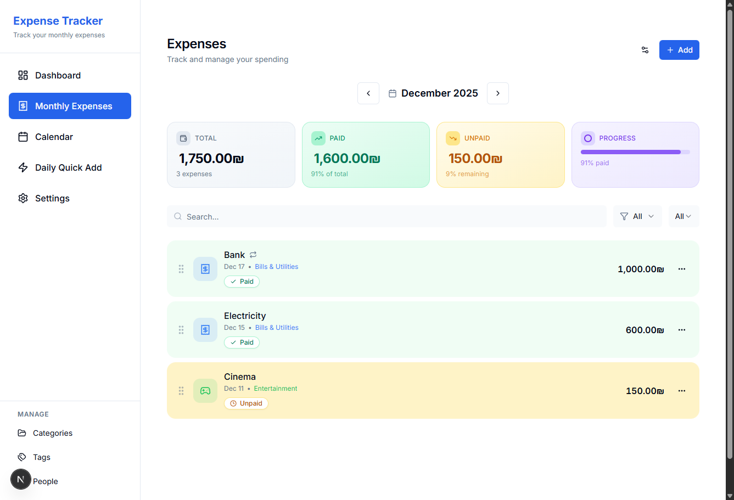
Task: Click the bill icon on Electricity expense
Action: (205, 330)
